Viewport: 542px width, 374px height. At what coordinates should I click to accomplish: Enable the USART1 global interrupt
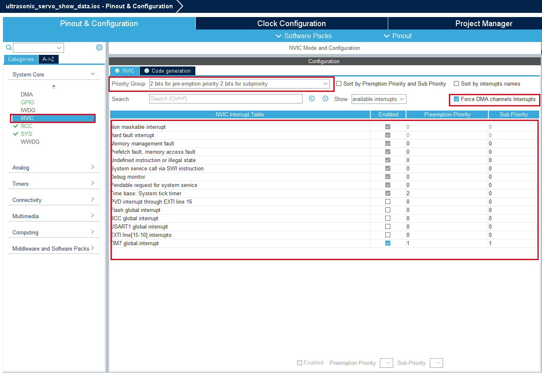388,226
